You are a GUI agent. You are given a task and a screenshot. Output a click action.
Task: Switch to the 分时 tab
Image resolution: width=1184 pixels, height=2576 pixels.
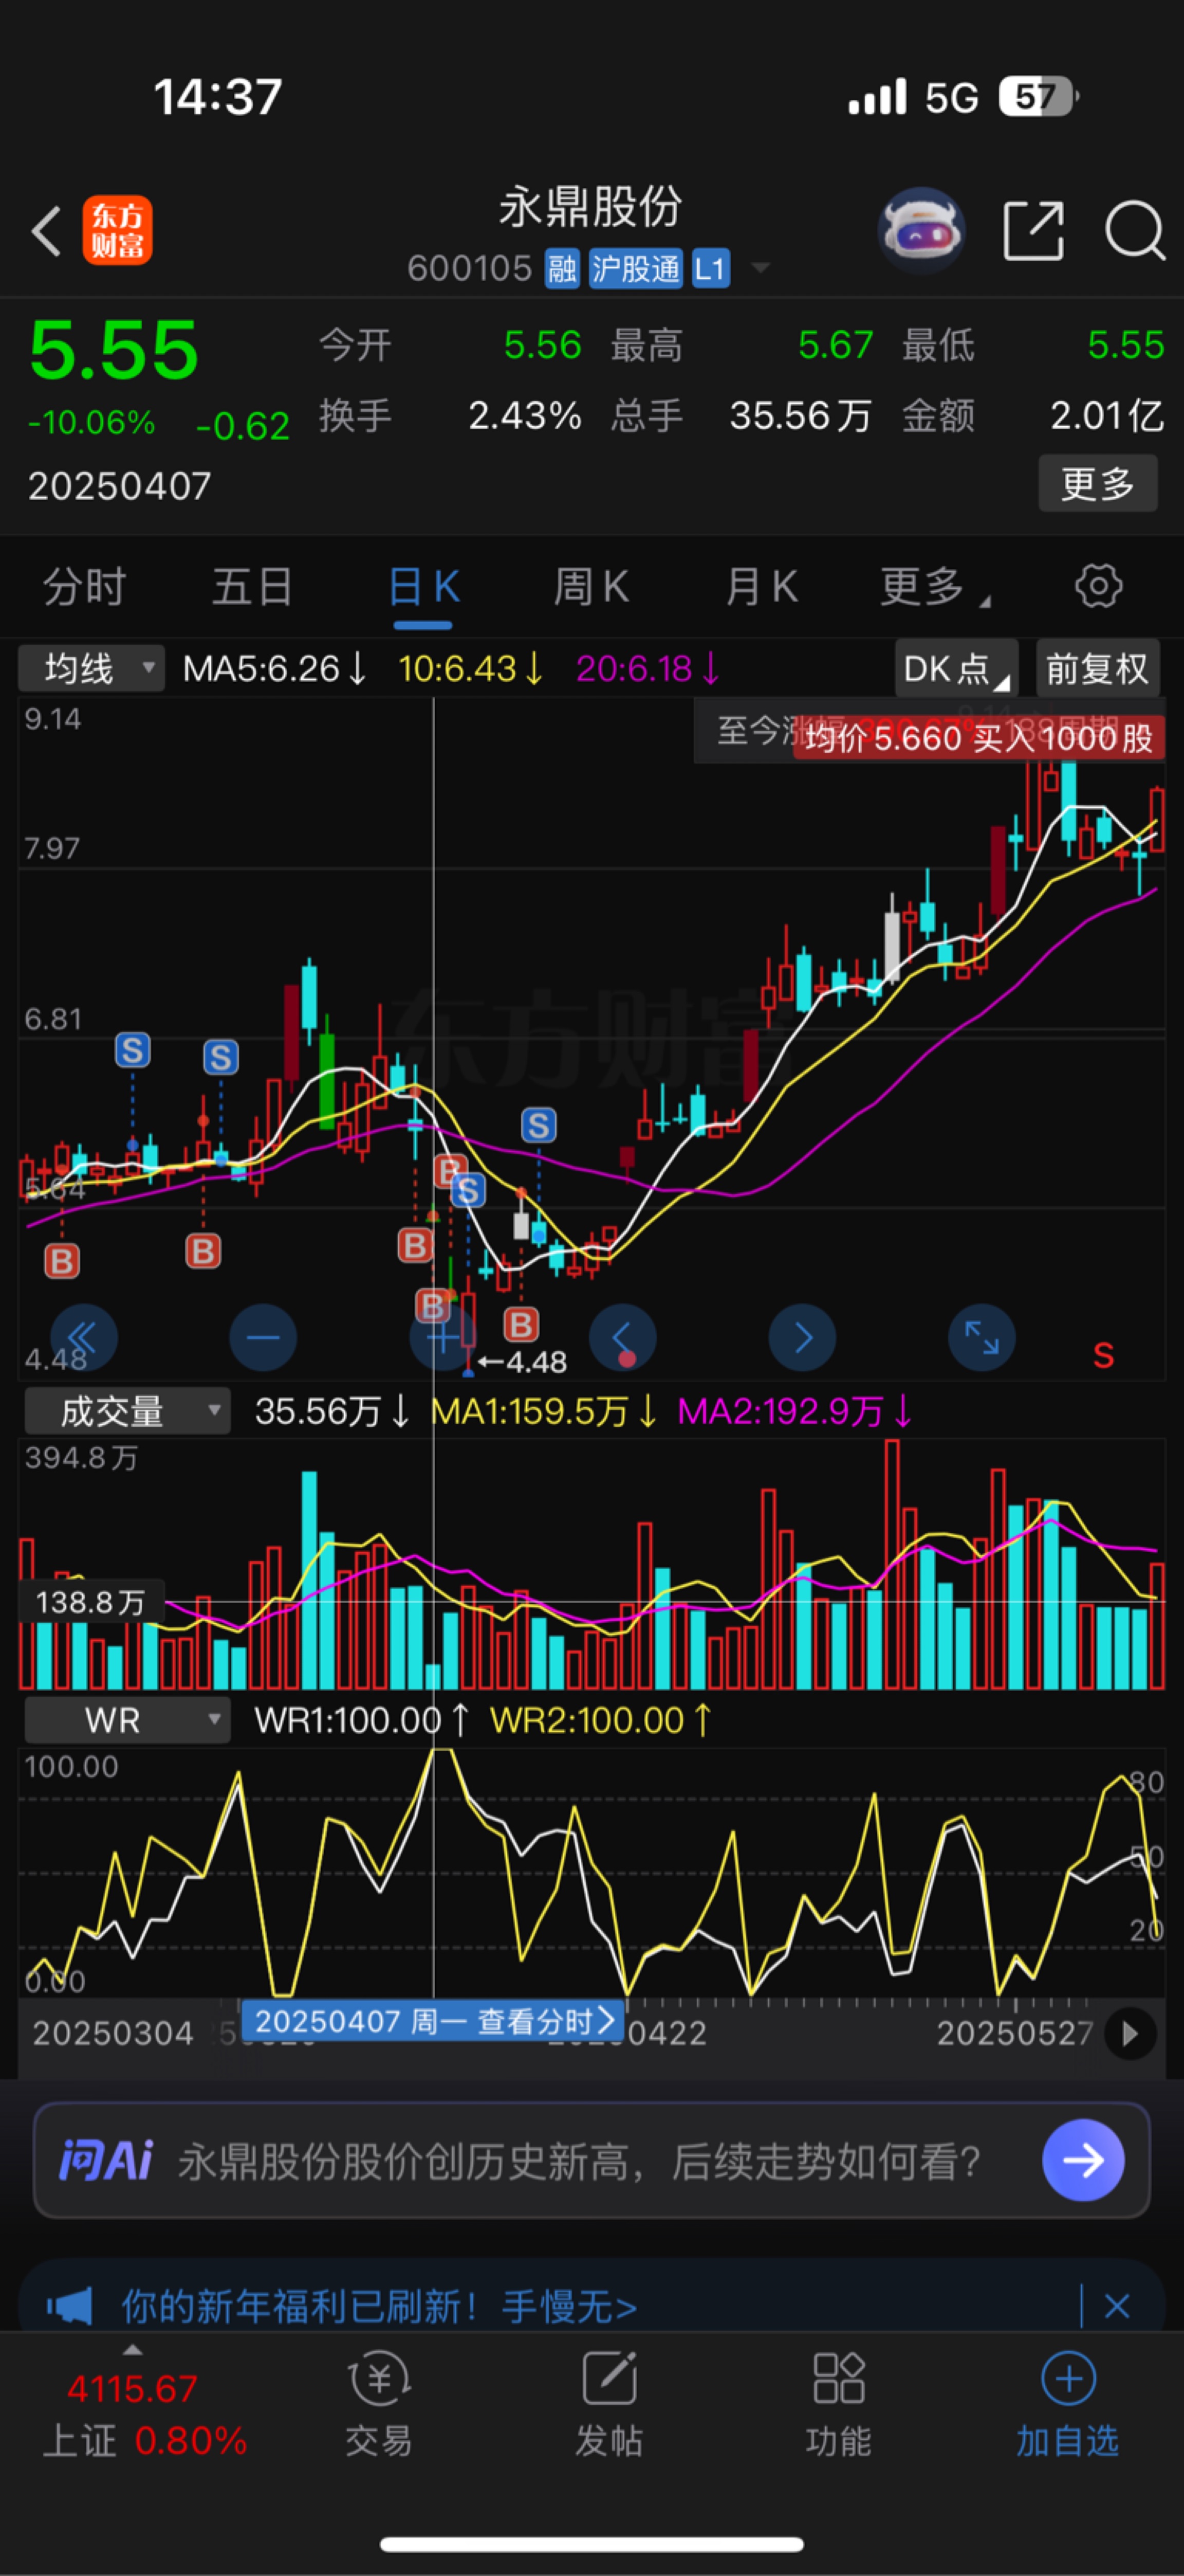[84, 587]
